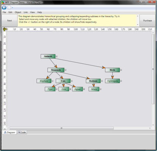Select the Mouse node
The width and height of the screenshot is (157, 151).
pyautogui.click(x=94, y=89)
